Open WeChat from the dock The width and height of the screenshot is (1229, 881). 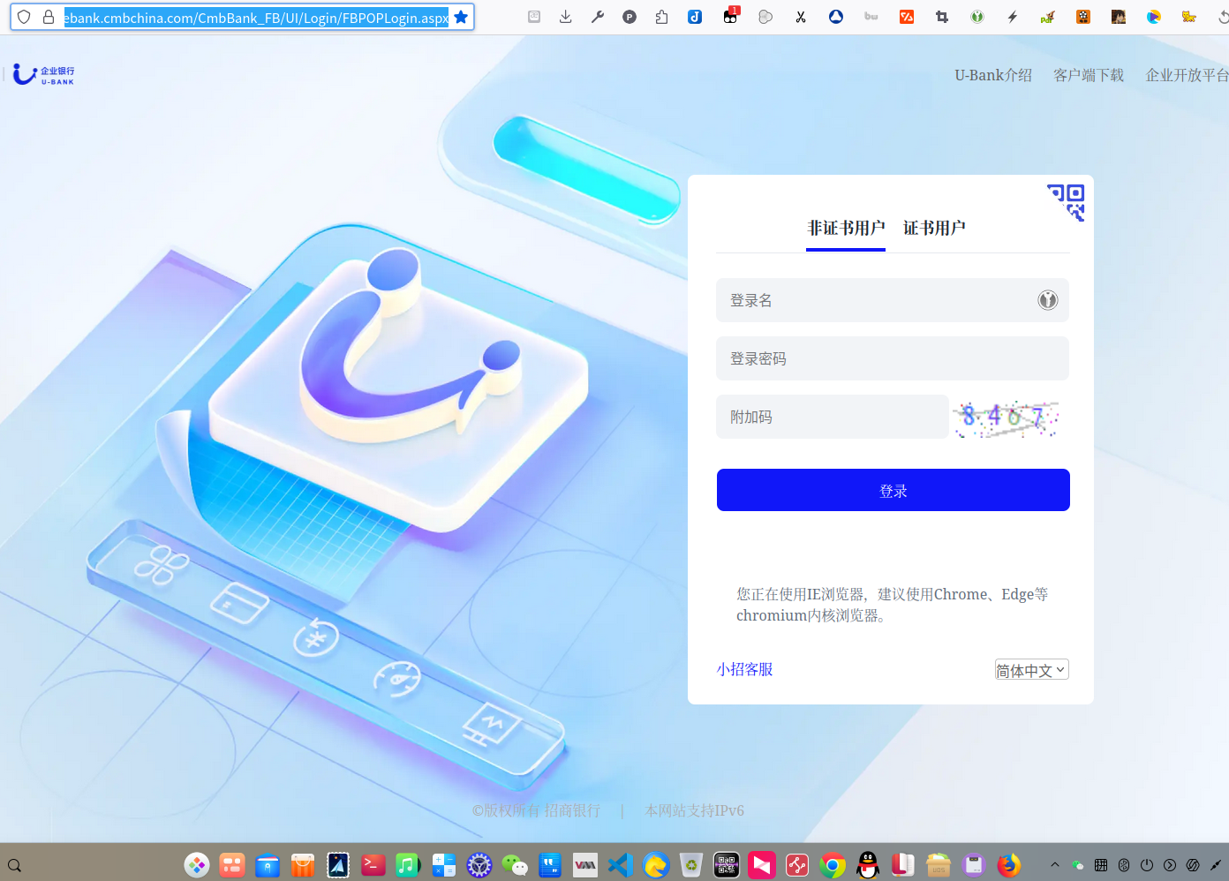point(515,865)
